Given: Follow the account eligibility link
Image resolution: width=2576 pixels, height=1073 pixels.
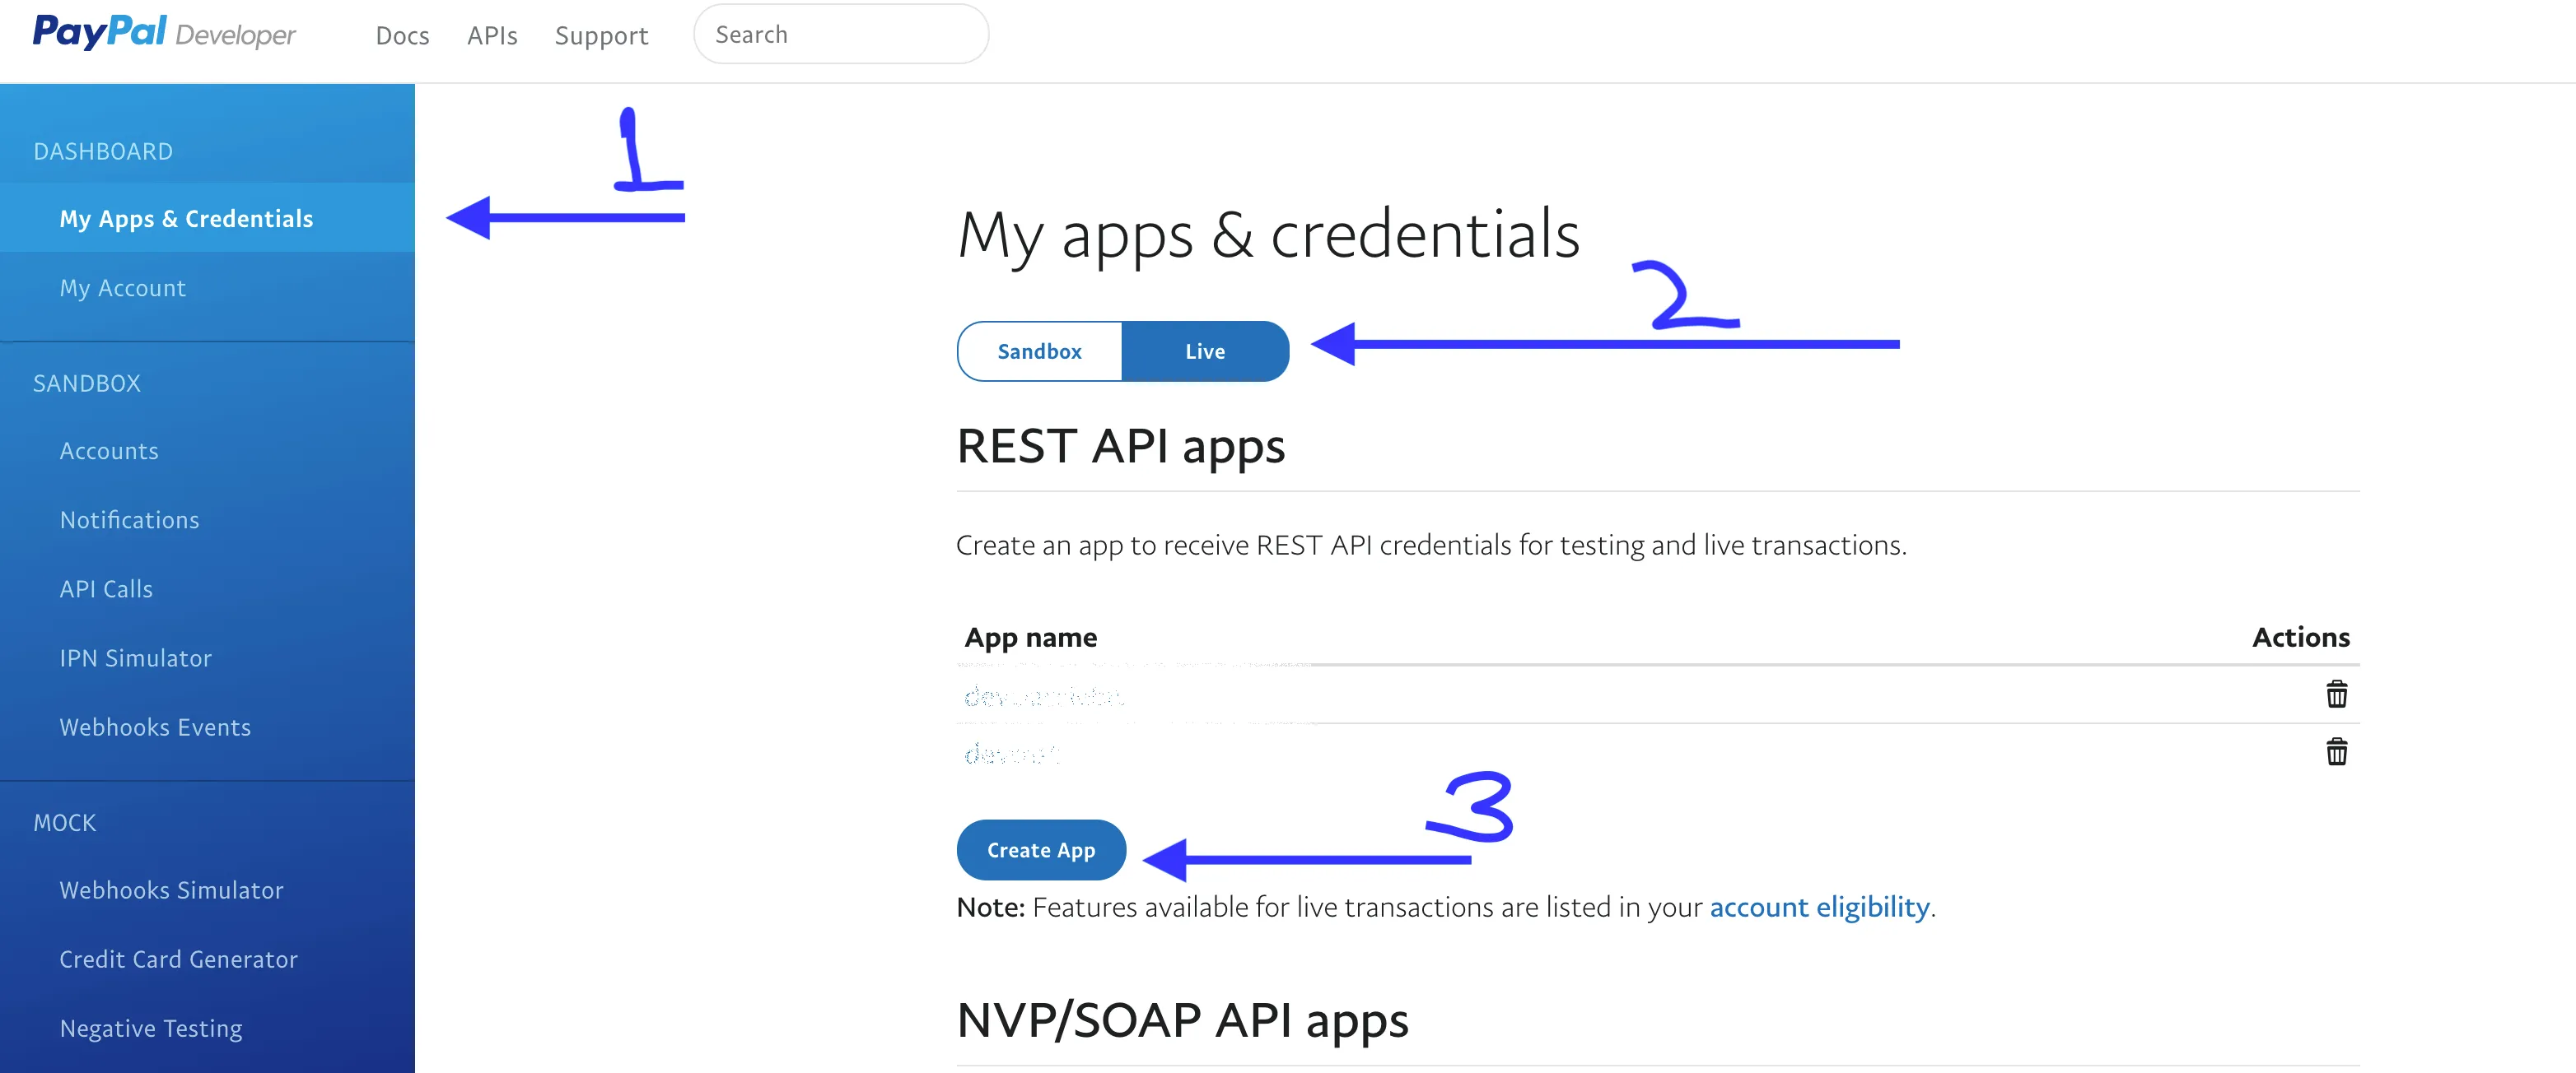Looking at the screenshot, I should [1819, 907].
